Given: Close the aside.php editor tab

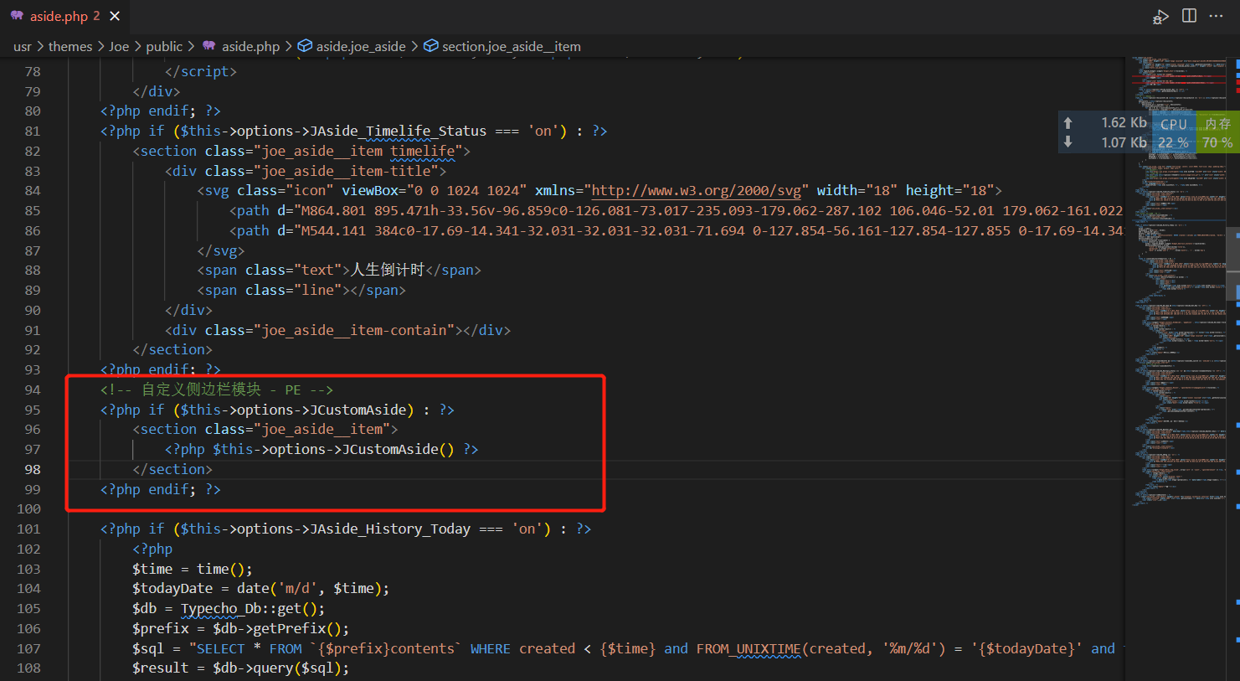Looking at the screenshot, I should point(115,16).
